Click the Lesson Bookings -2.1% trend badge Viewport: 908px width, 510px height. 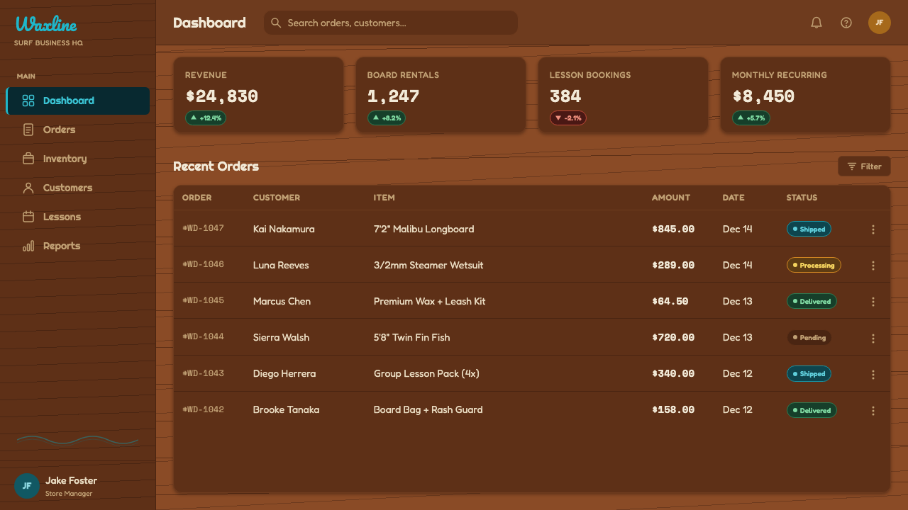(568, 118)
